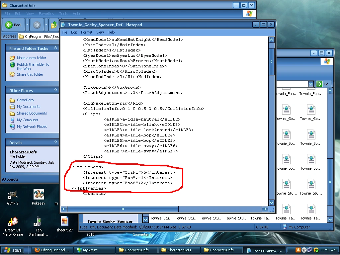Click Share this folder link
This screenshot has width=340, height=255.
point(30,74)
